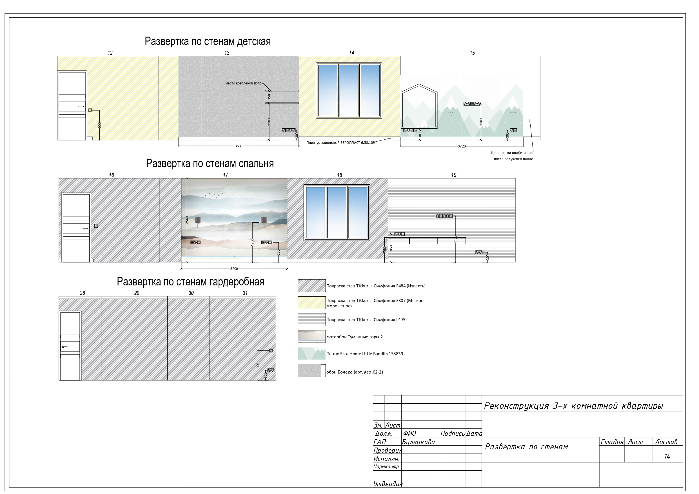The height and width of the screenshot is (494, 699).
Task: Click the wall number 28 label
Action: click(x=82, y=293)
